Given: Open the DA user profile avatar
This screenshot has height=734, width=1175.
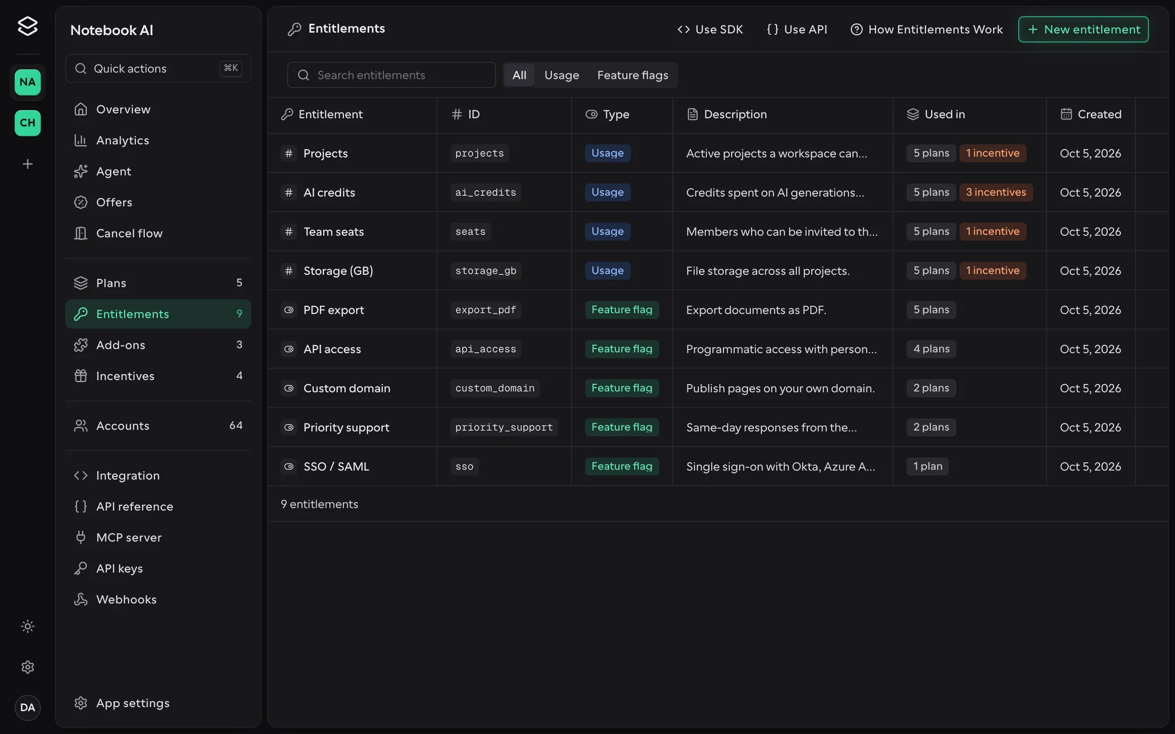Looking at the screenshot, I should (28, 707).
